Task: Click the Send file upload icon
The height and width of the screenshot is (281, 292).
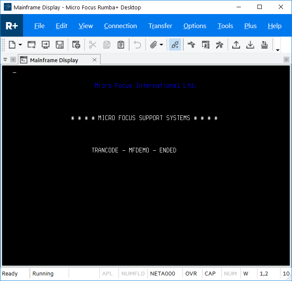Action: [x=236, y=45]
